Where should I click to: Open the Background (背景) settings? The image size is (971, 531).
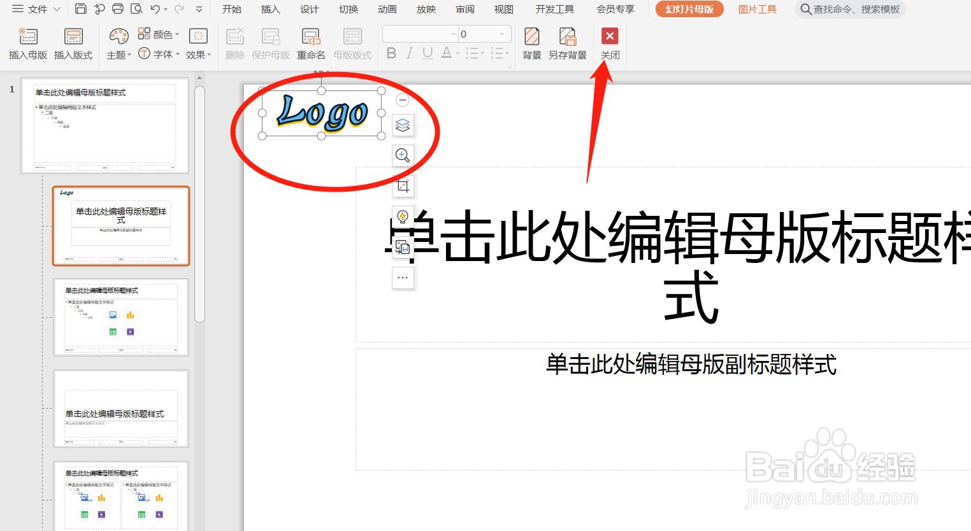pos(532,43)
